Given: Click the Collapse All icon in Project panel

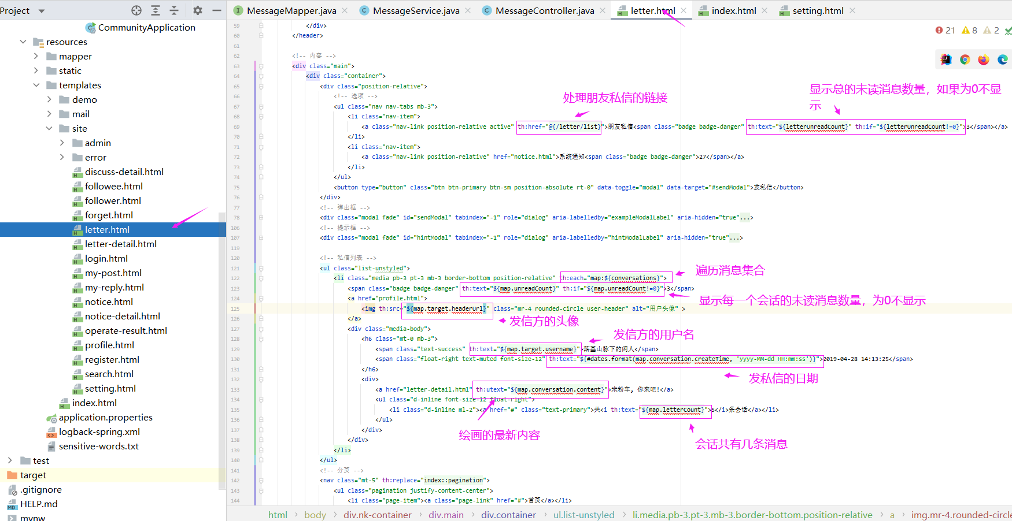Looking at the screenshot, I should pos(174,10).
